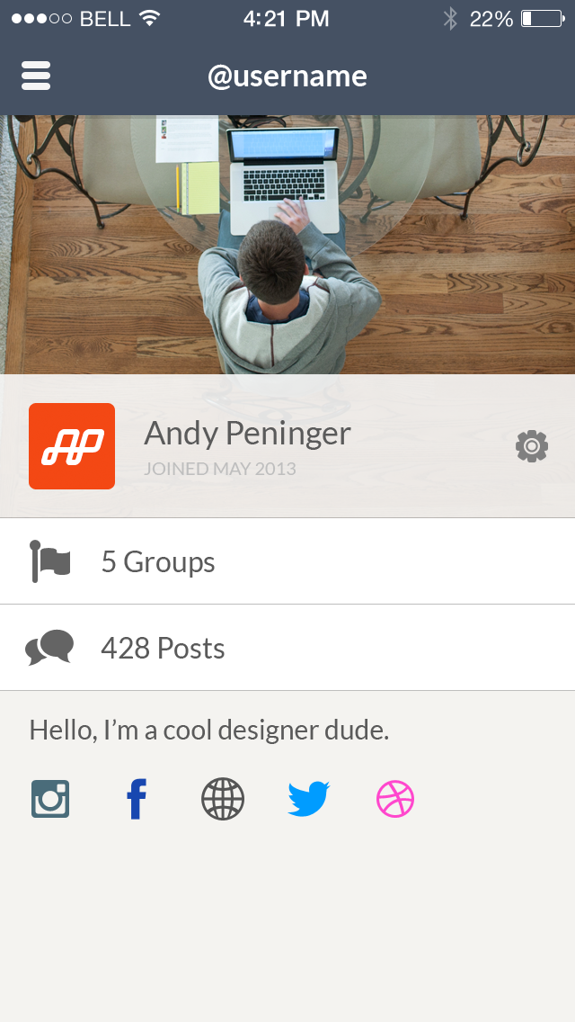Image resolution: width=575 pixels, height=1022 pixels.
Task: Tap the Joined May 2013 text
Action: 220,469
